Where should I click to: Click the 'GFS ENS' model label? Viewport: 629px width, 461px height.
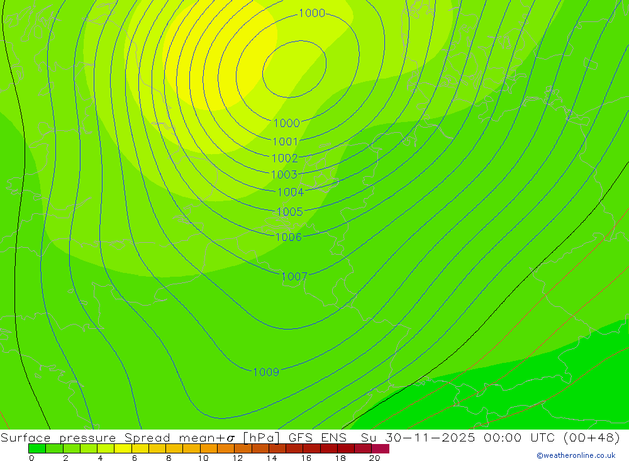[x=317, y=437]
